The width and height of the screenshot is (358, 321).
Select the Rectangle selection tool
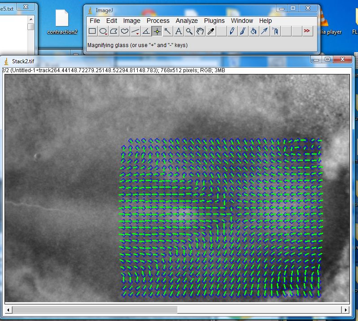coord(92,31)
